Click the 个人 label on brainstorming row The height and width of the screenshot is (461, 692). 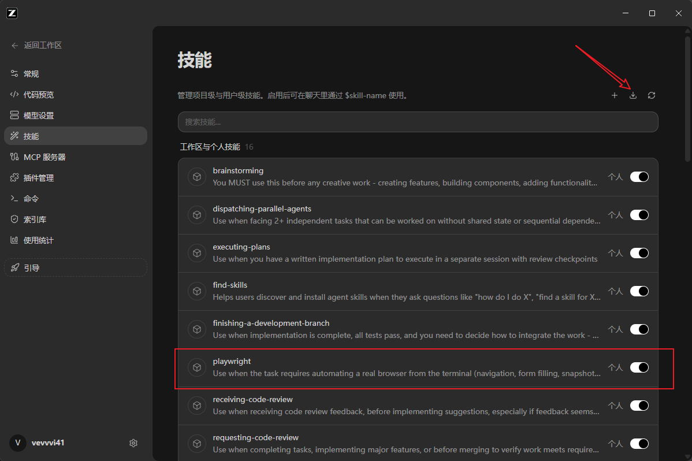coord(615,177)
